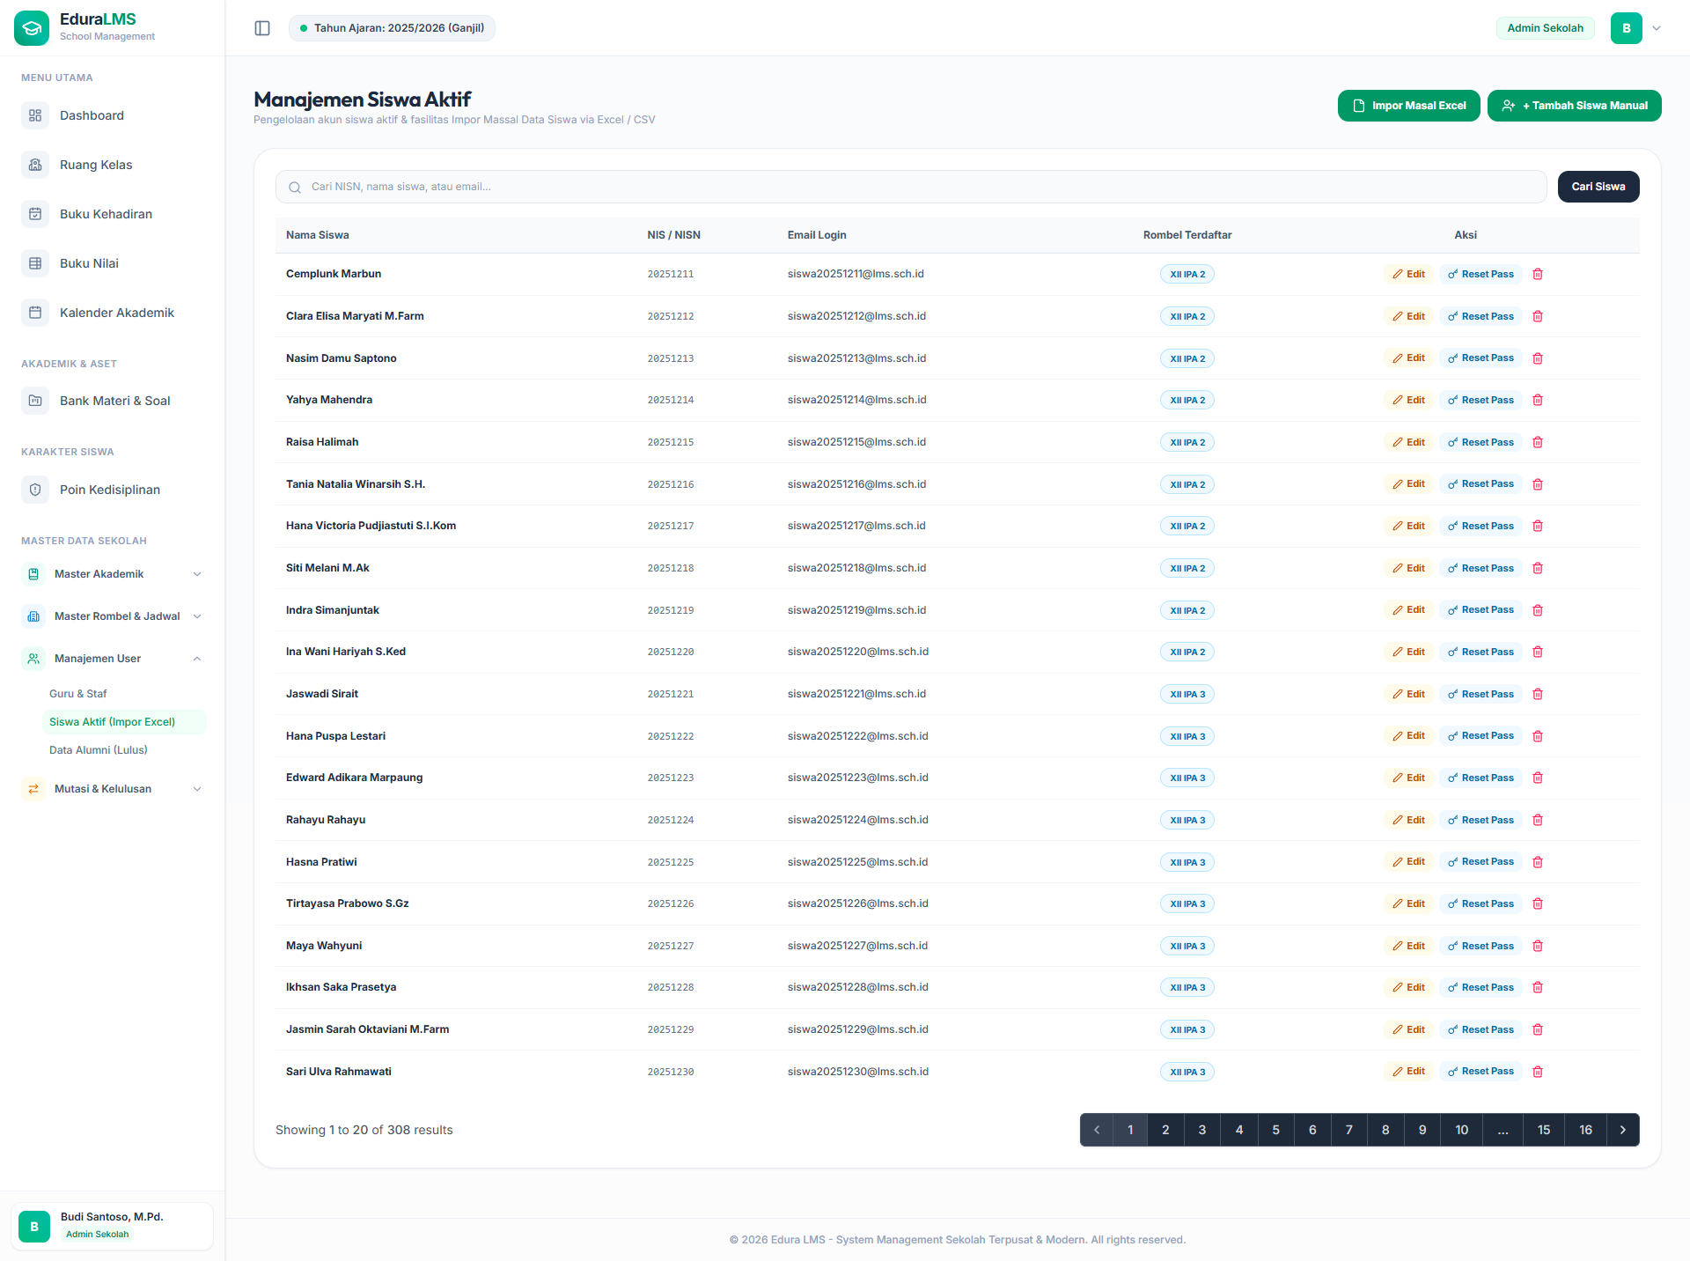Open Kalender Akademik sidebar icon
Screen dimensions: 1690x1261
click(35, 313)
